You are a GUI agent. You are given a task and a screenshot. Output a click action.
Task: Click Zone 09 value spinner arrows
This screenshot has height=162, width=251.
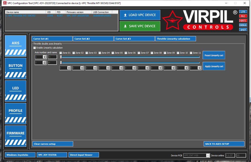(x=173, y=68)
